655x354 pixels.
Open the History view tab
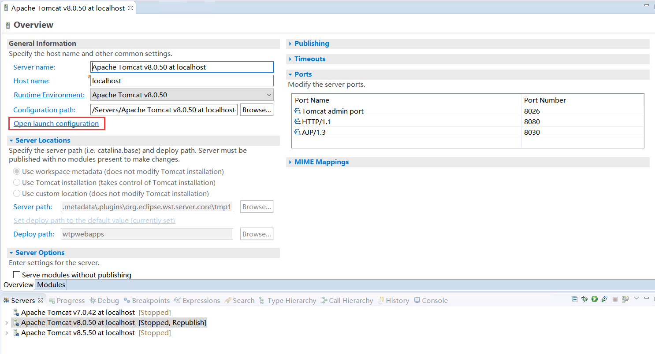tap(394, 300)
